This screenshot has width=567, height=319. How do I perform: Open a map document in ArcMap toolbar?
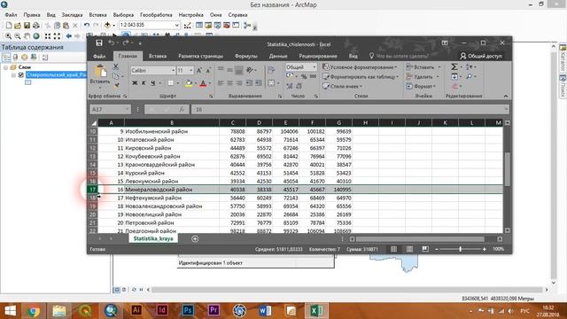tap(18, 26)
